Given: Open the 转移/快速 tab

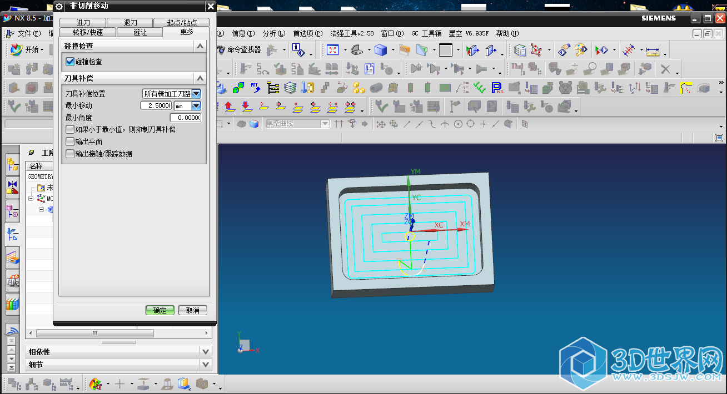Looking at the screenshot, I should [88, 32].
